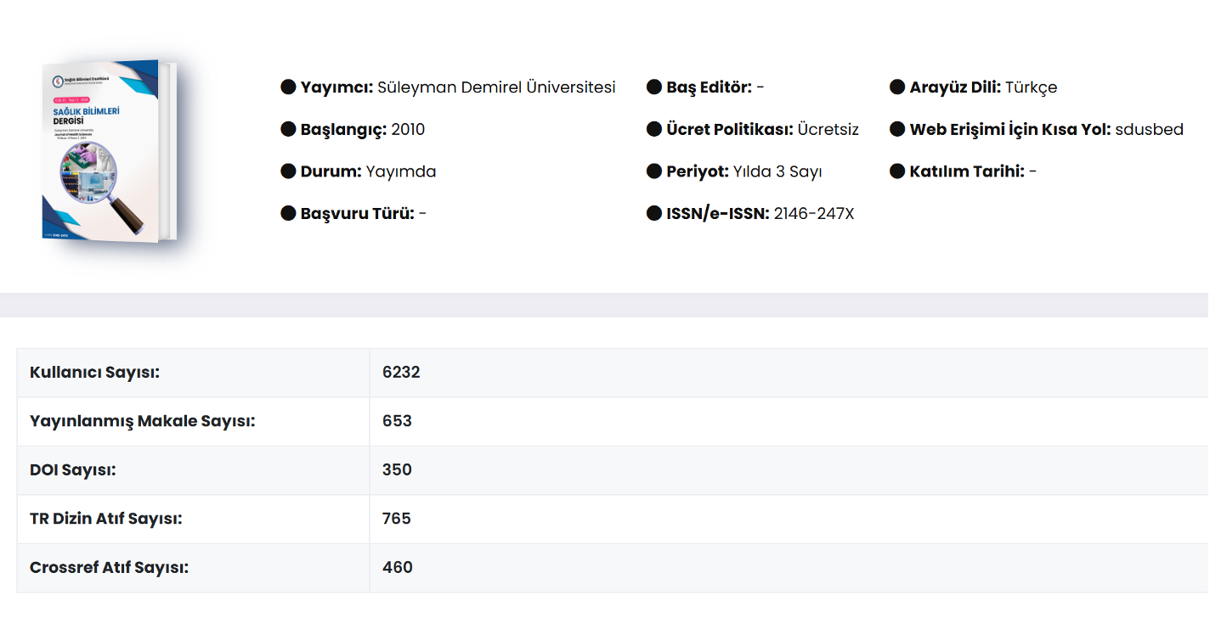Click the sdusbed web shortcut text

pyautogui.click(x=1149, y=130)
